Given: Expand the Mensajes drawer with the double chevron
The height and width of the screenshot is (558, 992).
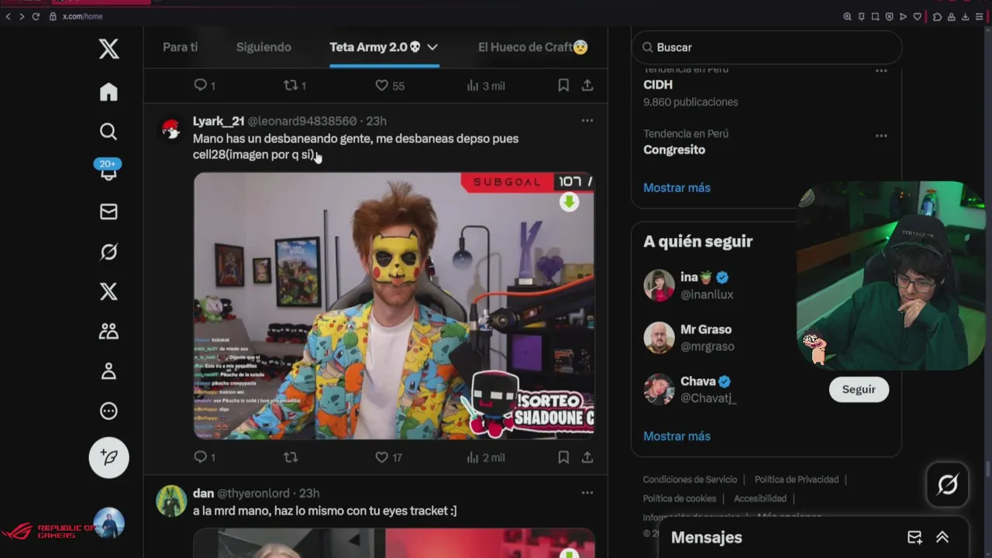Looking at the screenshot, I should coord(942,537).
